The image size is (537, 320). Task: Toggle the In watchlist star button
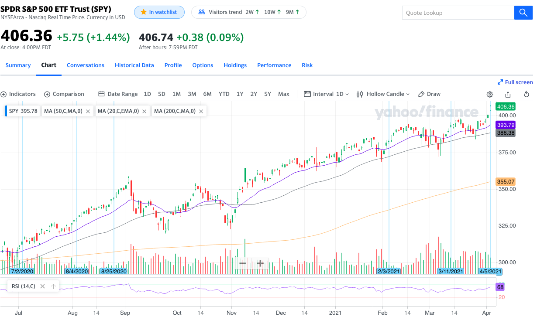[x=159, y=12]
